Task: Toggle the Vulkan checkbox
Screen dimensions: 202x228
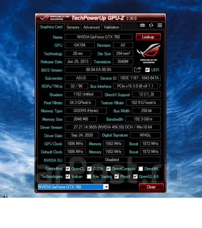Action: (68, 177)
